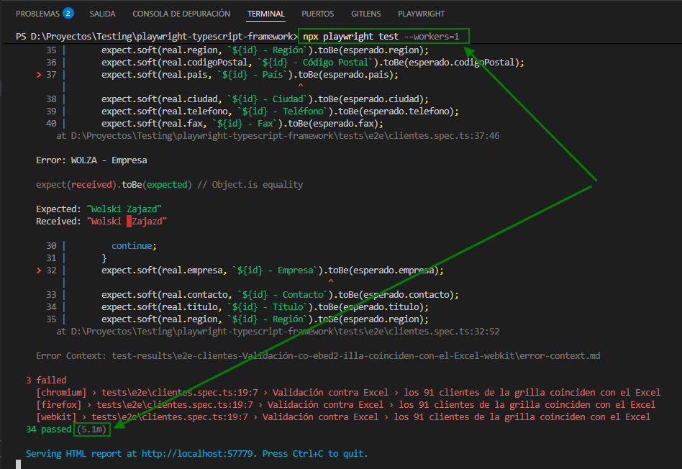Click line 38 ciudad assertion

[x=265, y=99]
